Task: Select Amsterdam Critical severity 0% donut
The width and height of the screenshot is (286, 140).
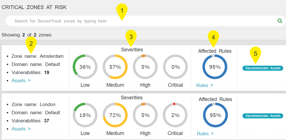Action: (175, 67)
